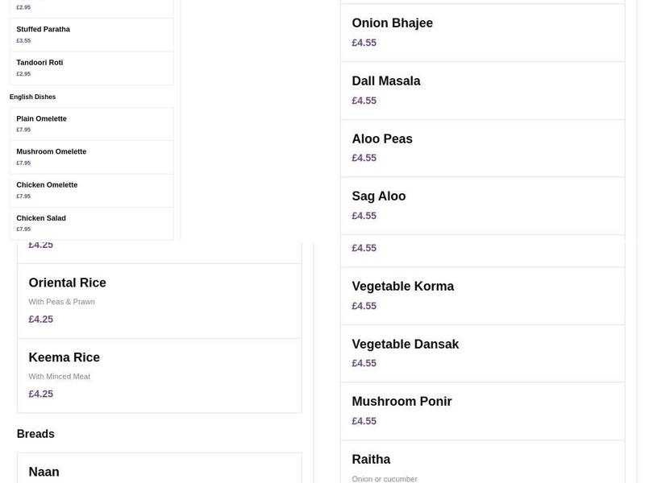Click the £4.55 price under Onion Bhajee
The width and height of the screenshot is (645, 483).
tap(364, 43)
